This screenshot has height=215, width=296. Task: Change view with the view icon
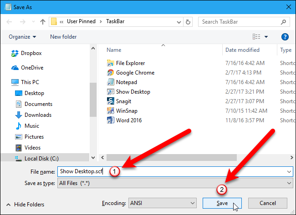(x=256, y=36)
